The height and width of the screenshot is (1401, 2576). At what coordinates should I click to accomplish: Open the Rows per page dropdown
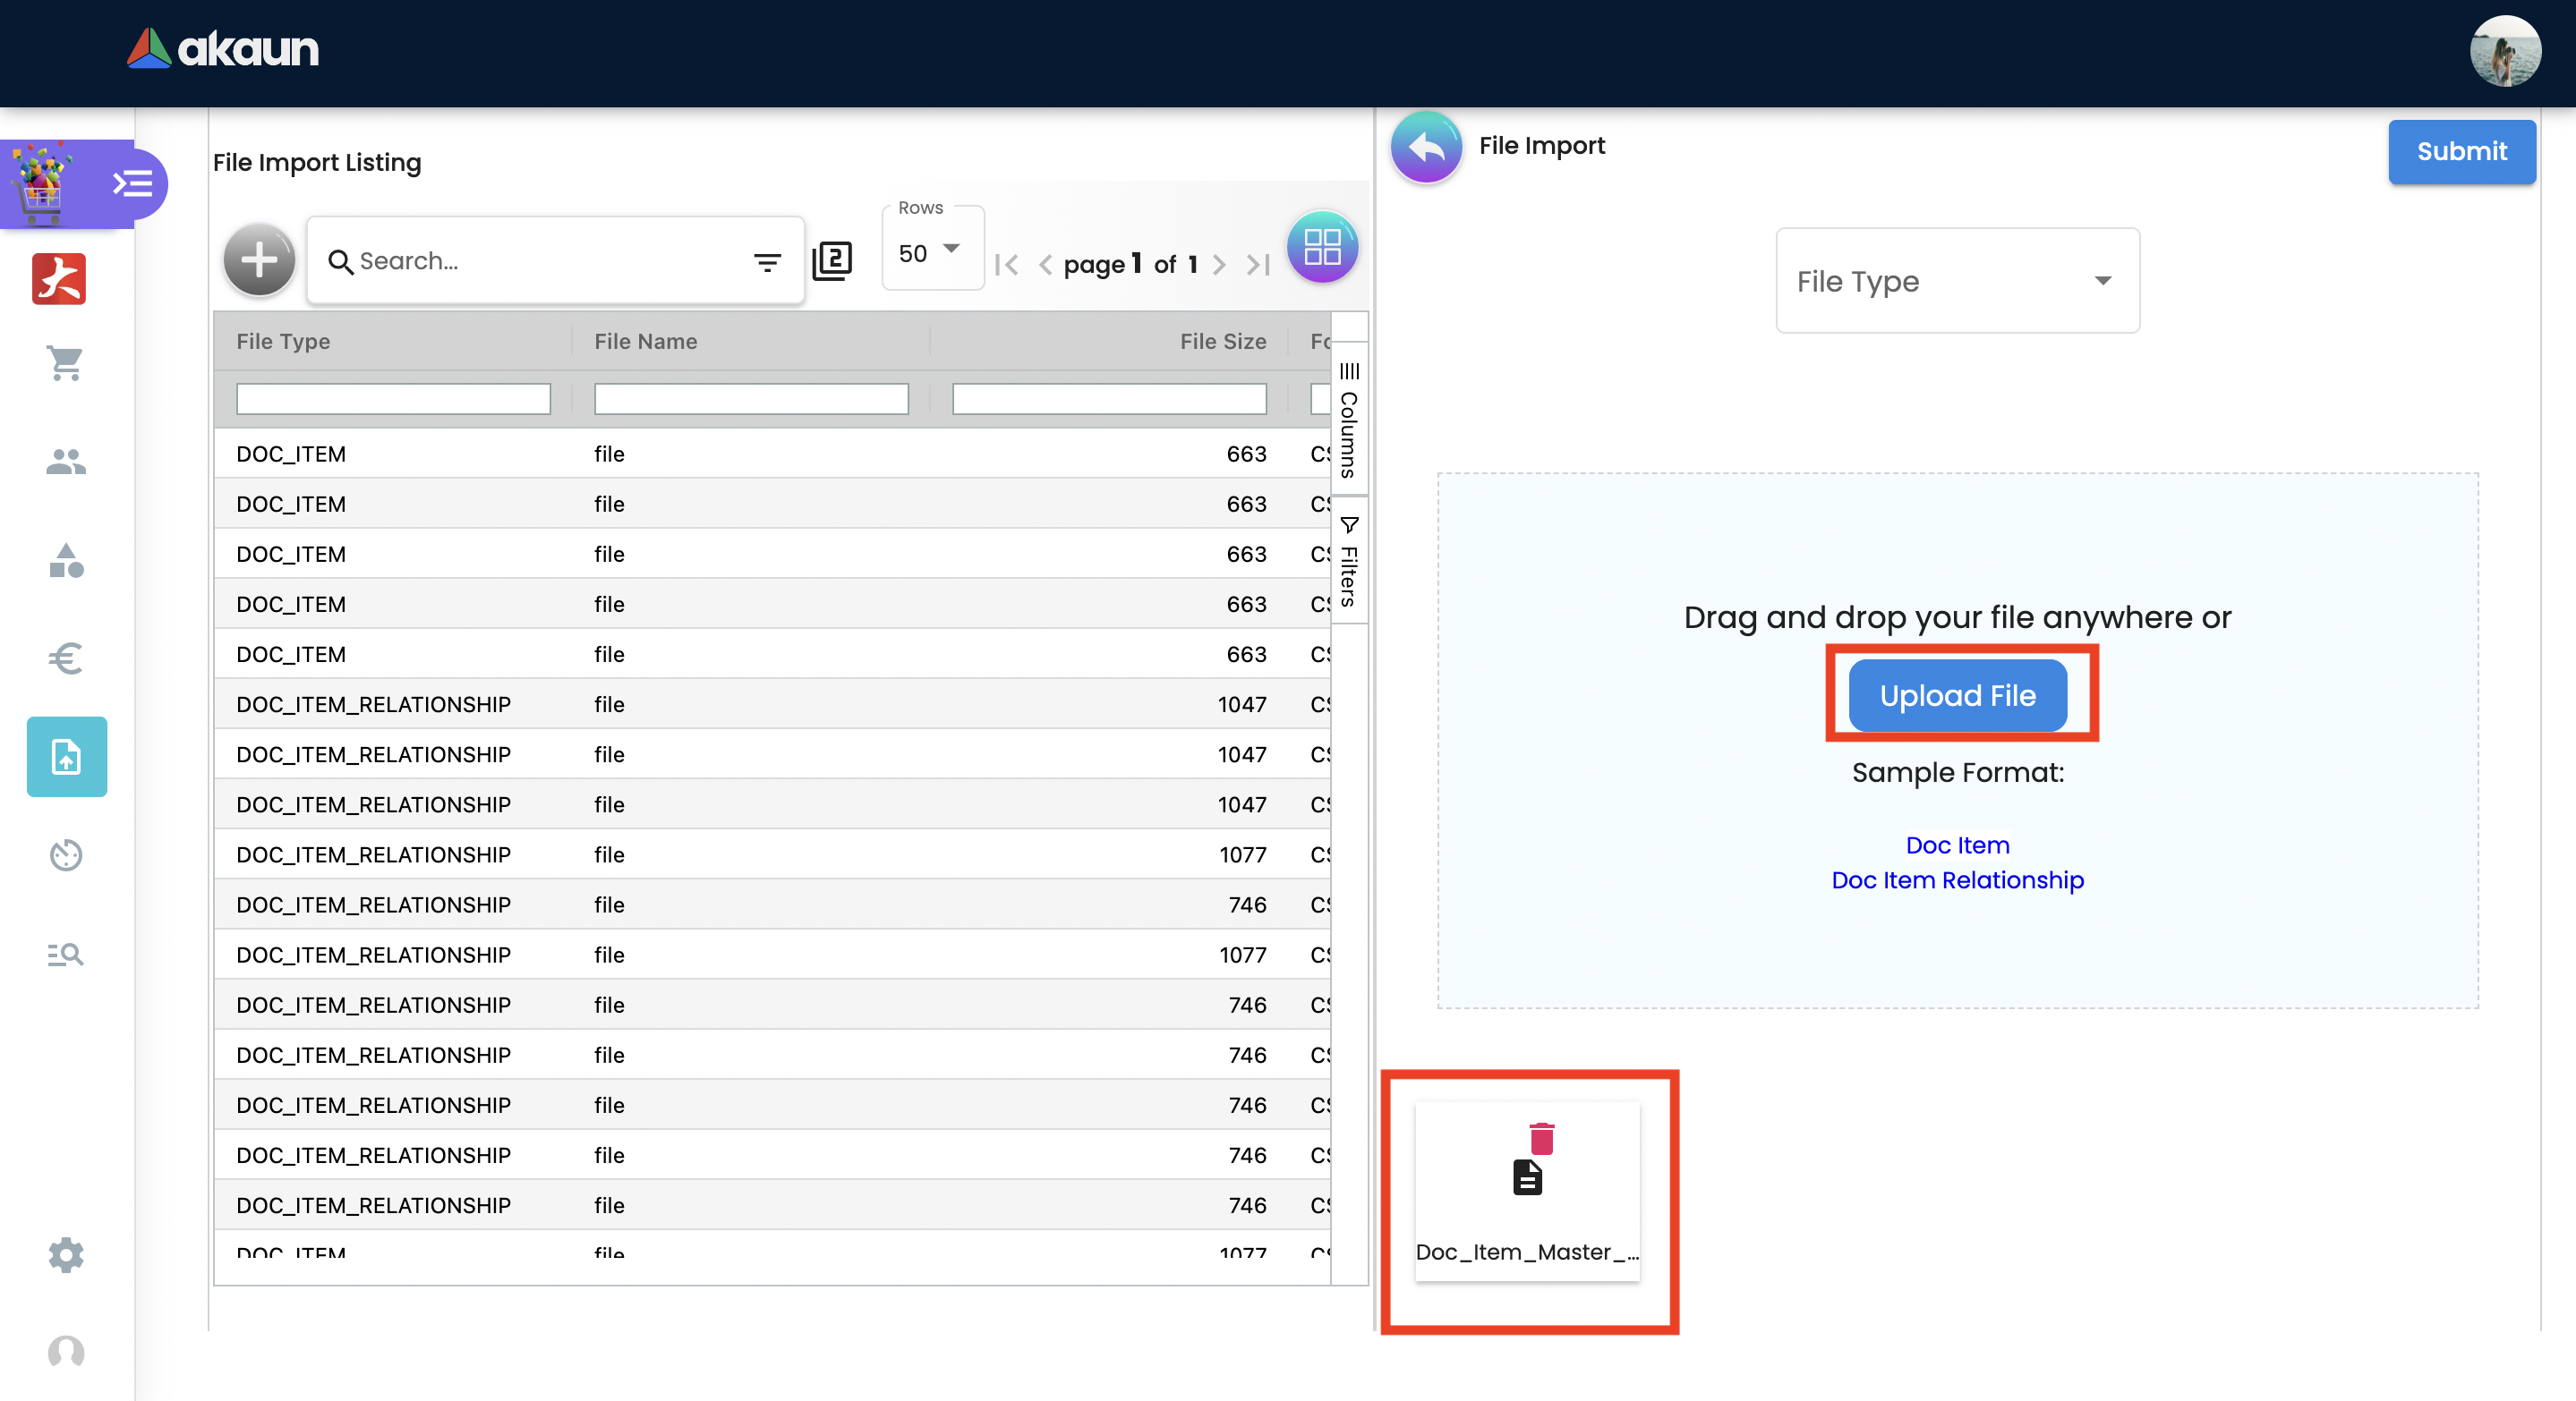point(930,251)
